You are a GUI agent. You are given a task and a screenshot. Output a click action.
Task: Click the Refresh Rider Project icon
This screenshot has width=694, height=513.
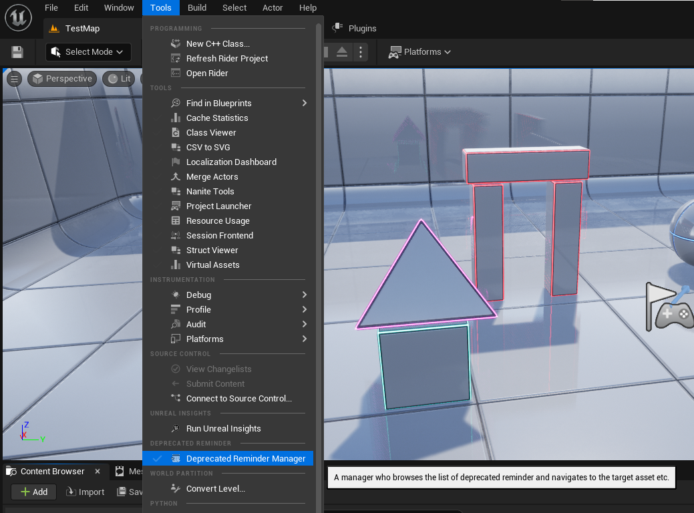176,58
